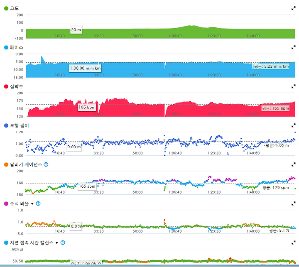Expand the 심박수 heart rate chart
The width and height of the screenshot is (299, 267).
pos(294,86)
